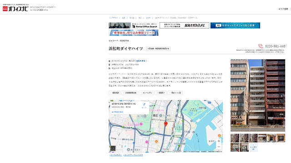The image size is (291, 163).
Task: Click the オフィスナビ logo
Action: coord(15,9)
